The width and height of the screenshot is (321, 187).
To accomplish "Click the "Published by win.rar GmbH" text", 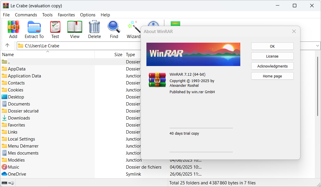I will pyautogui.click(x=192, y=92).
